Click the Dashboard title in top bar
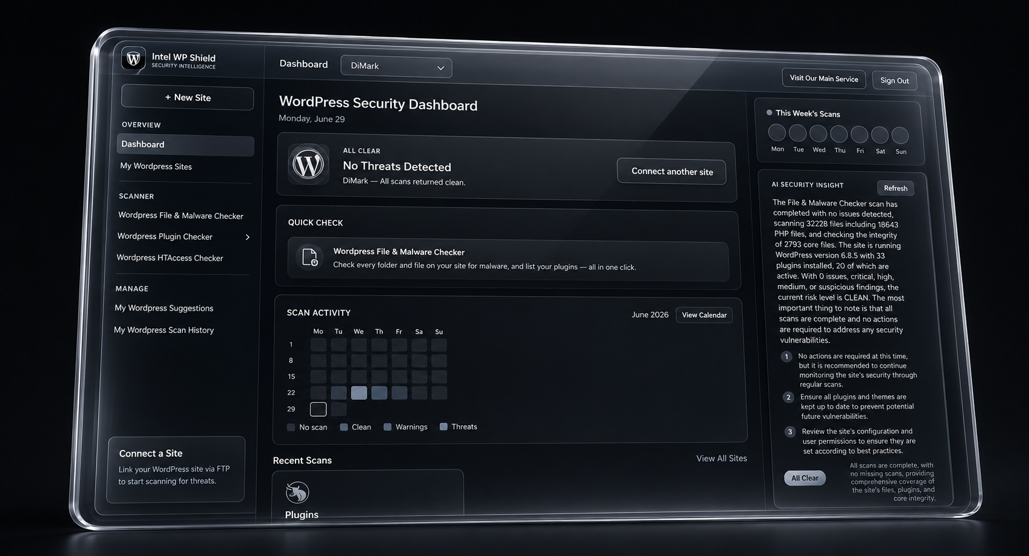1029x556 pixels. [303, 64]
